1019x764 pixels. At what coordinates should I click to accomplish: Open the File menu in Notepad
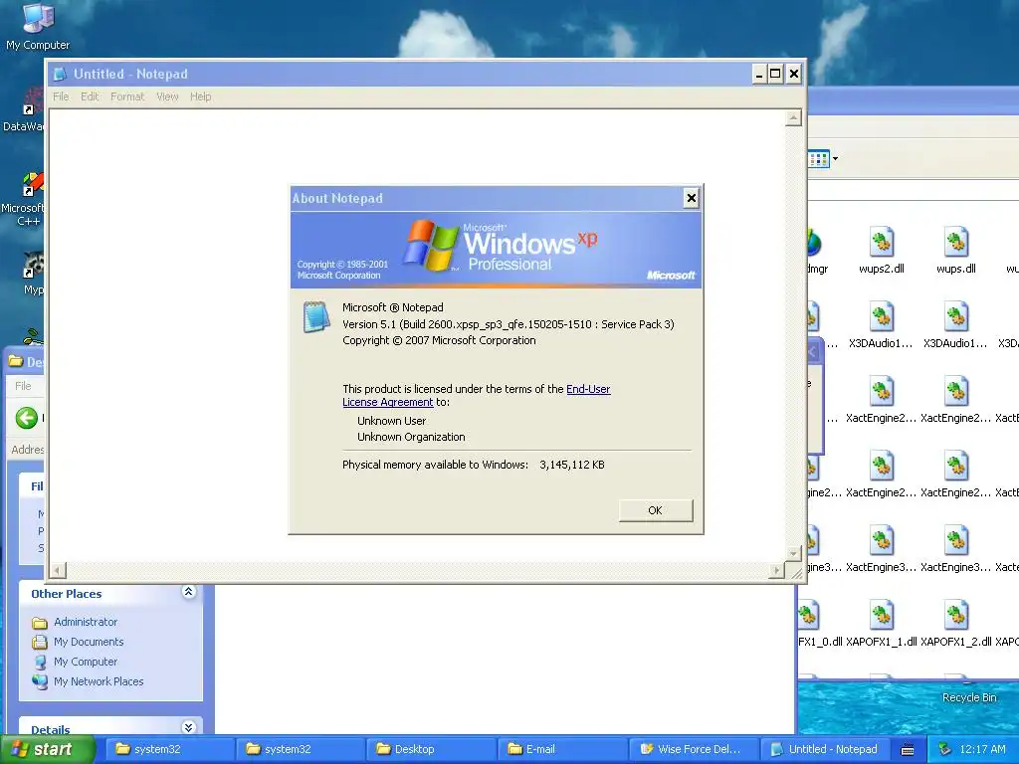point(61,96)
